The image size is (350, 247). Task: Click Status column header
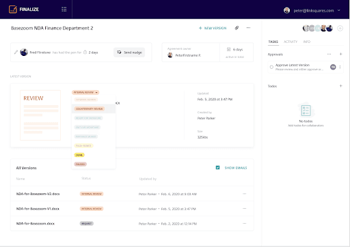pyautogui.click(x=86, y=178)
